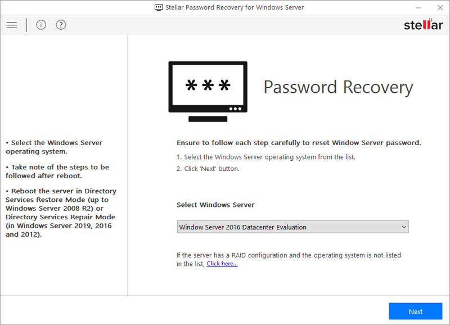Follow the 'Click here...' RAID link
450x325 pixels.
pos(222,264)
